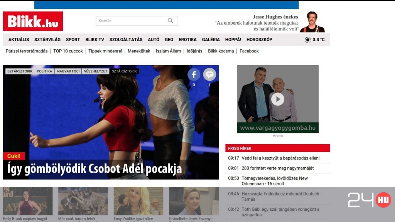Click the Facebook link in the subnavigation
The width and height of the screenshot is (395, 222).
click(249, 50)
